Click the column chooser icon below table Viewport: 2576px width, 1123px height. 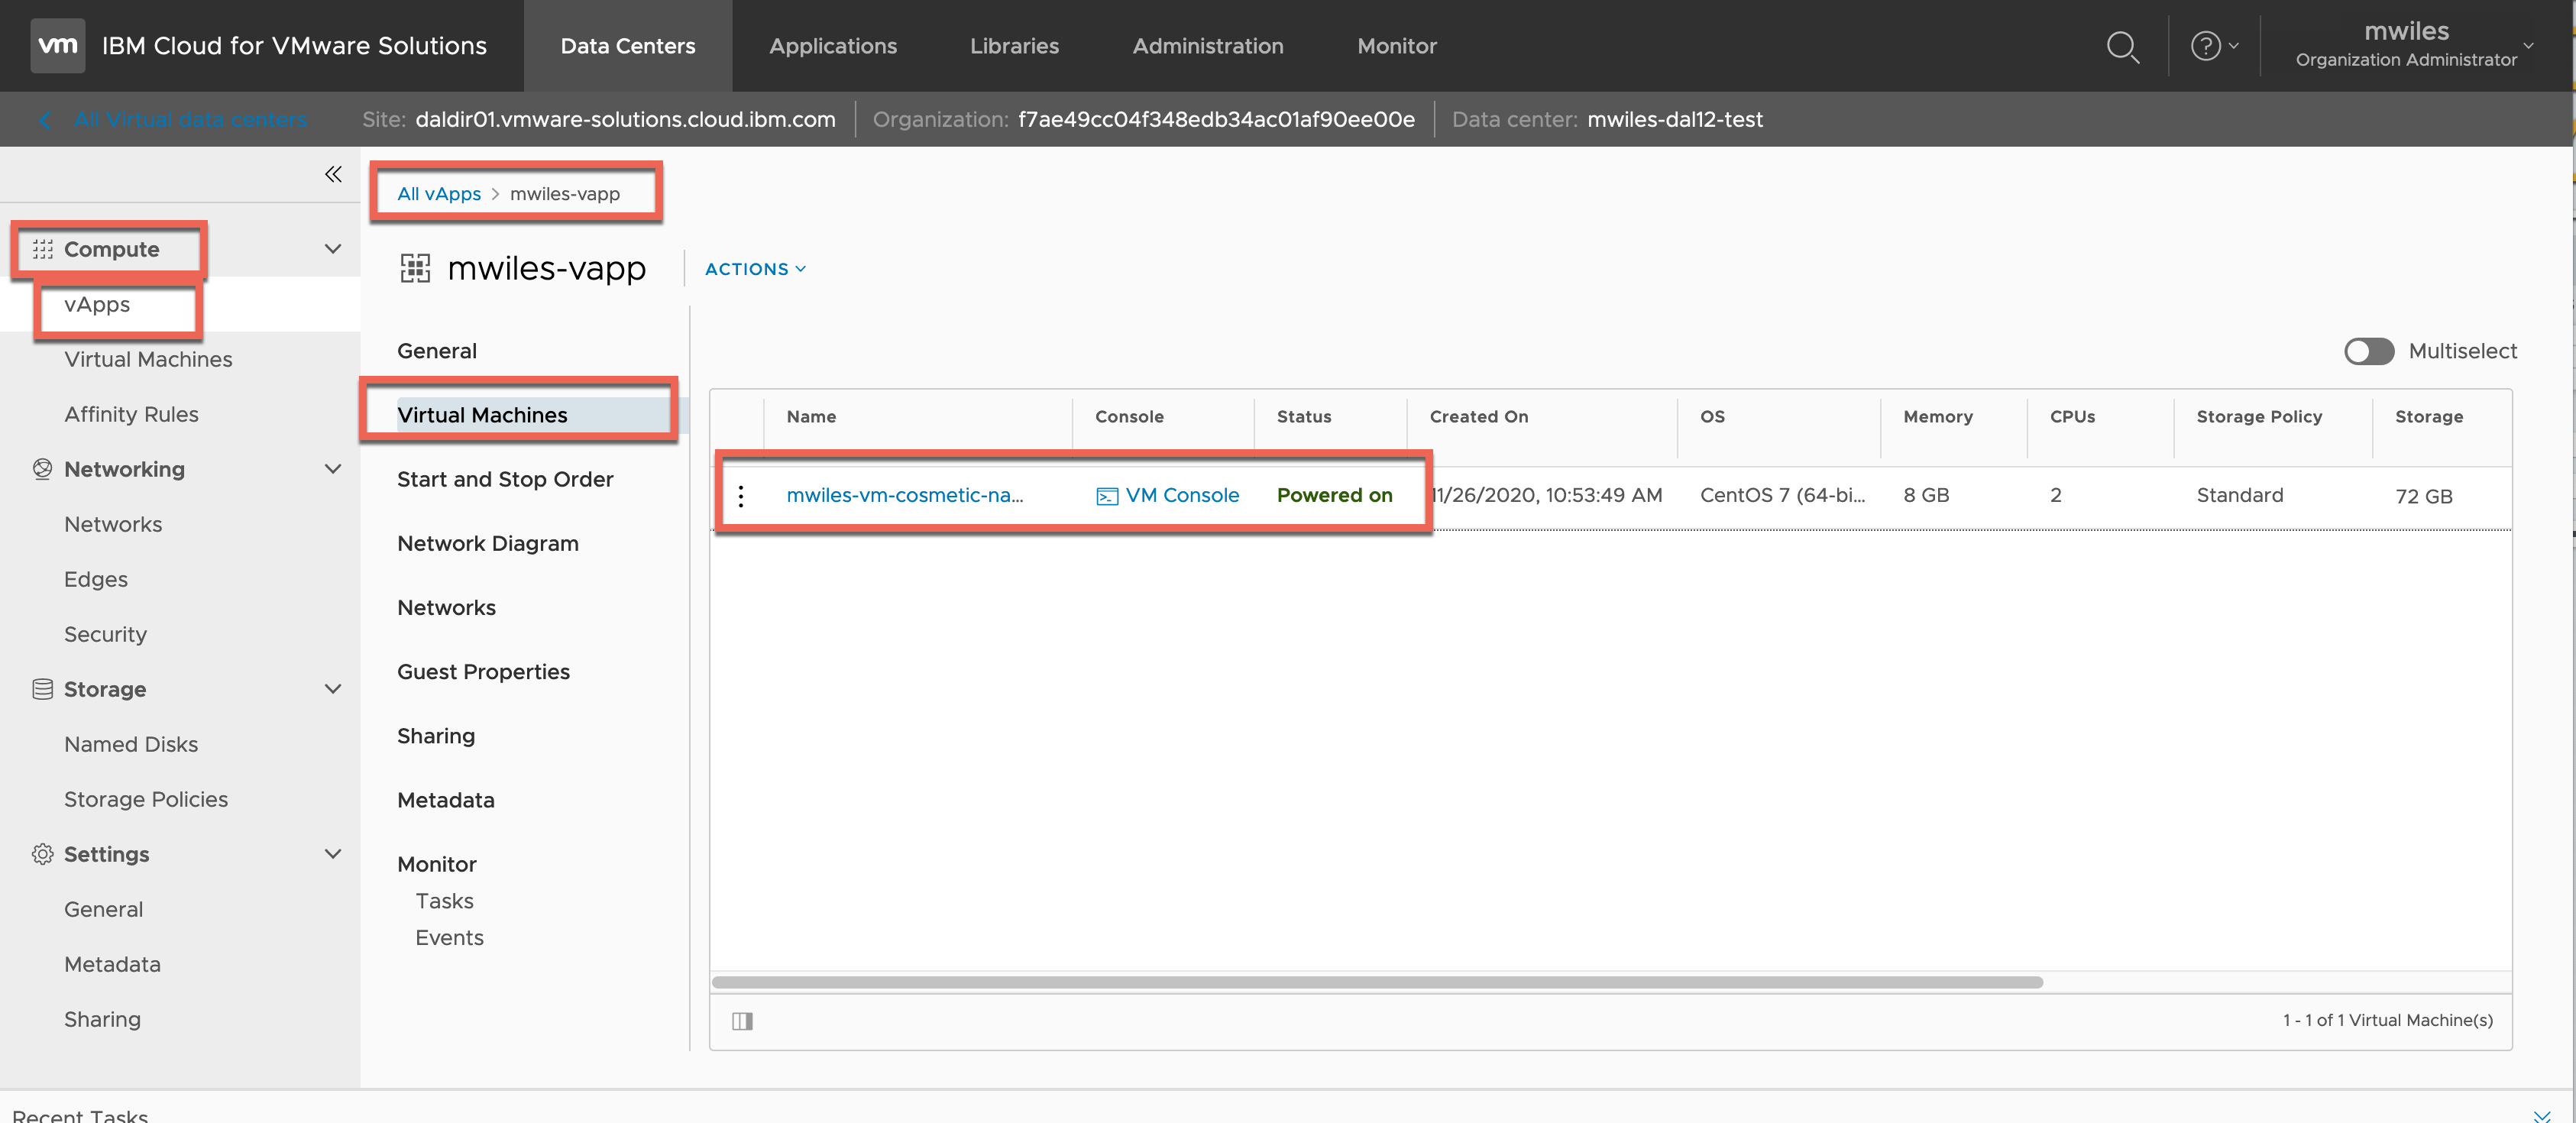coord(742,1020)
